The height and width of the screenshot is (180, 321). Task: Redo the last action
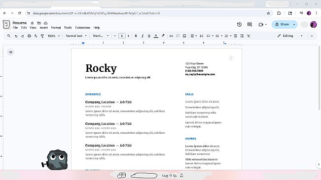(x=23, y=36)
